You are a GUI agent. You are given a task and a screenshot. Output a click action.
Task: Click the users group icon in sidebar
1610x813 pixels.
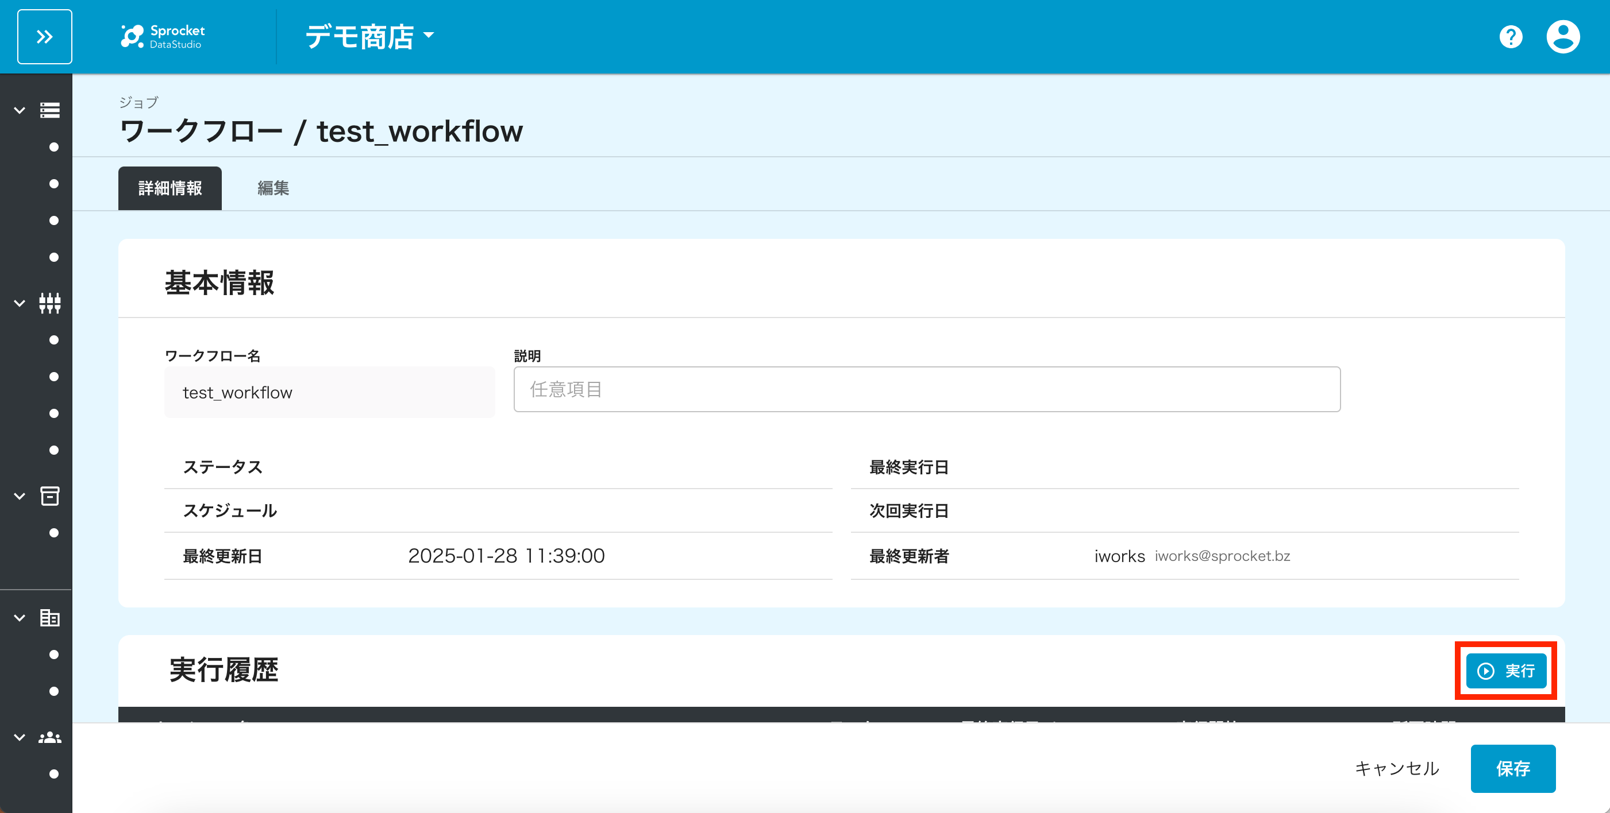pos(50,738)
